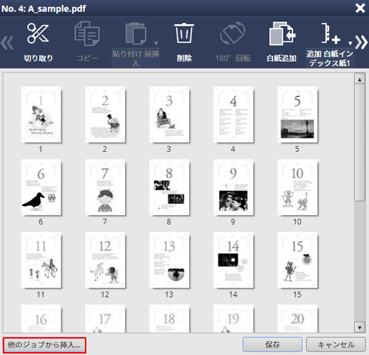369x355 pixels.
Task: Select the Cut (切り取り) scissors tool
Action: coord(38,34)
